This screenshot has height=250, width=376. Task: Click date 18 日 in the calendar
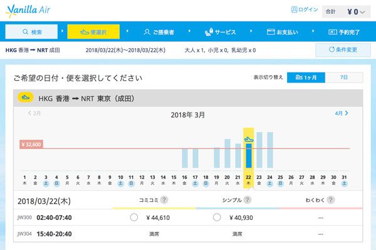pyautogui.click(x=206, y=180)
